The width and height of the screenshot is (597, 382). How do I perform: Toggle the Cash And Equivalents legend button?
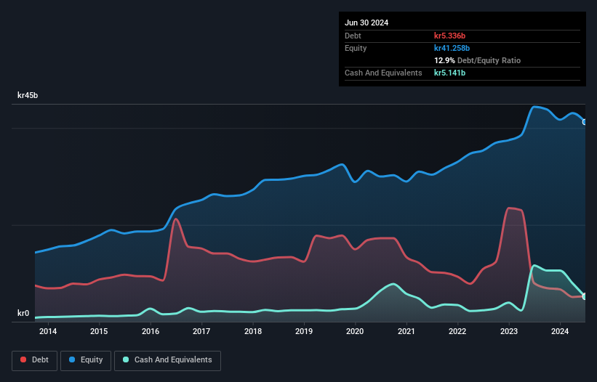(x=167, y=360)
